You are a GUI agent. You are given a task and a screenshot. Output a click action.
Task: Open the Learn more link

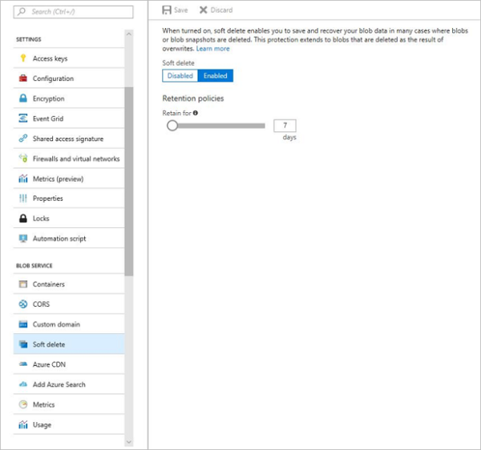tap(213, 49)
